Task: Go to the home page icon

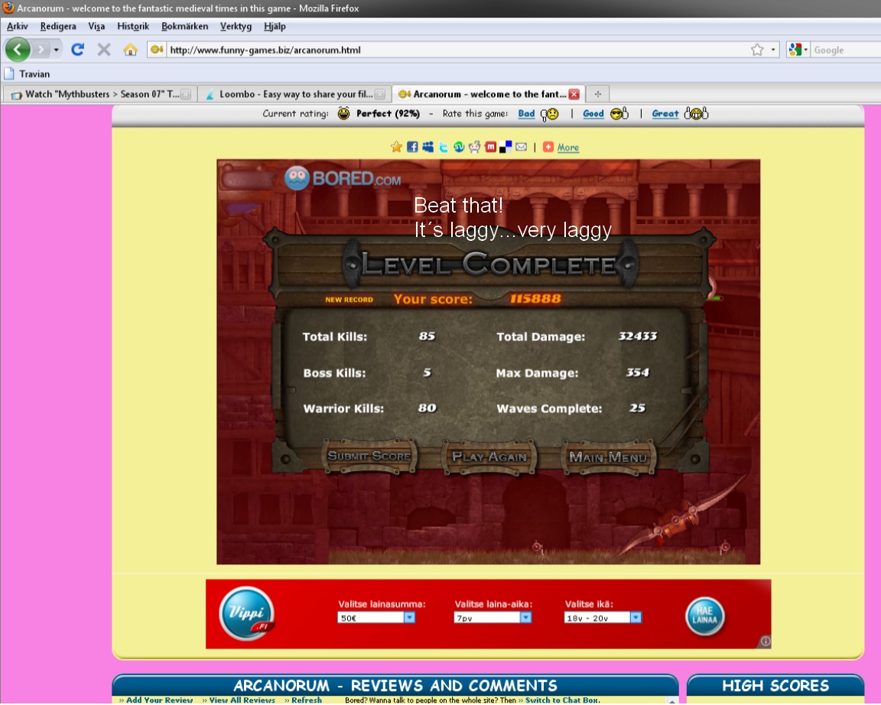Action: pyautogui.click(x=130, y=50)
